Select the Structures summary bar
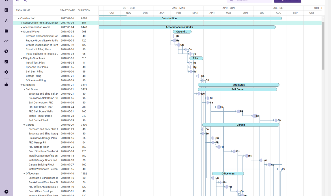 (x=238, y=85)
